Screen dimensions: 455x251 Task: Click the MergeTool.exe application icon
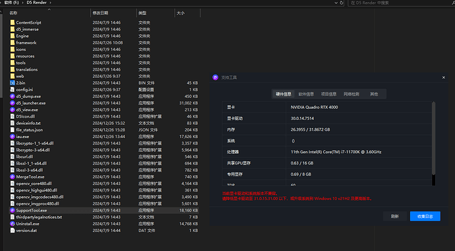point(12,176)
